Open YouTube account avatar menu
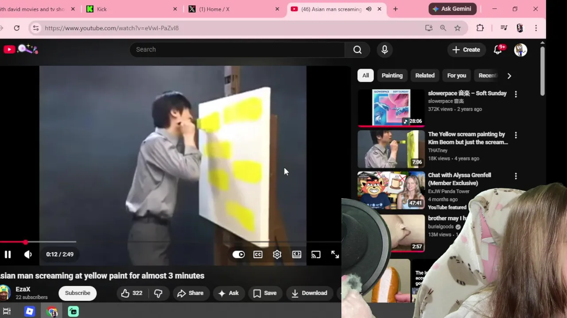This screenshot has height=318, width=567. [520, 50]
